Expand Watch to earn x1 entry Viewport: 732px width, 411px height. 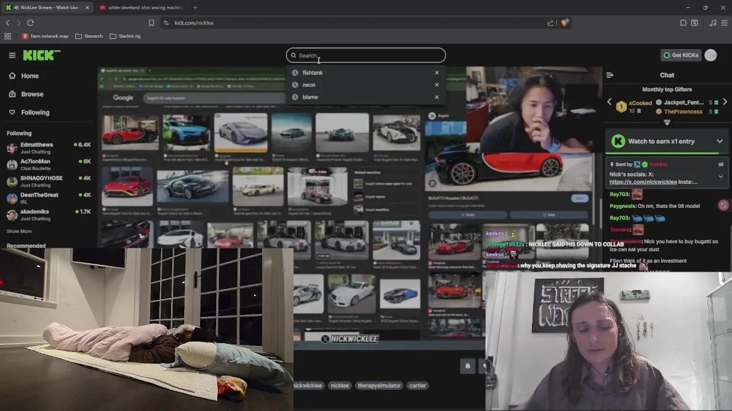[720, 141]
